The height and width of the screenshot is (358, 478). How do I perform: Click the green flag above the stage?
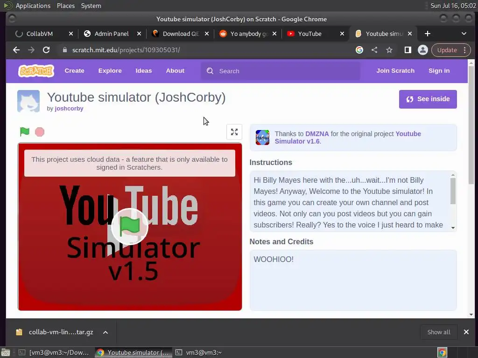pos(24,132)
